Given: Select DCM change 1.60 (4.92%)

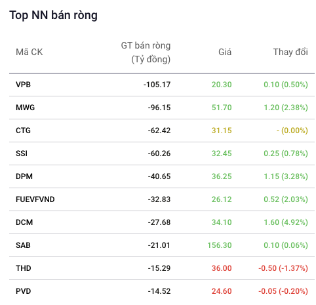Looking at the screenshot, I should tap(286, 222).
